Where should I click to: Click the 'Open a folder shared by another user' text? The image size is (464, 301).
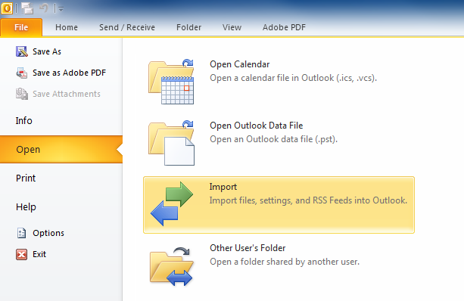[x=285, y=262]
